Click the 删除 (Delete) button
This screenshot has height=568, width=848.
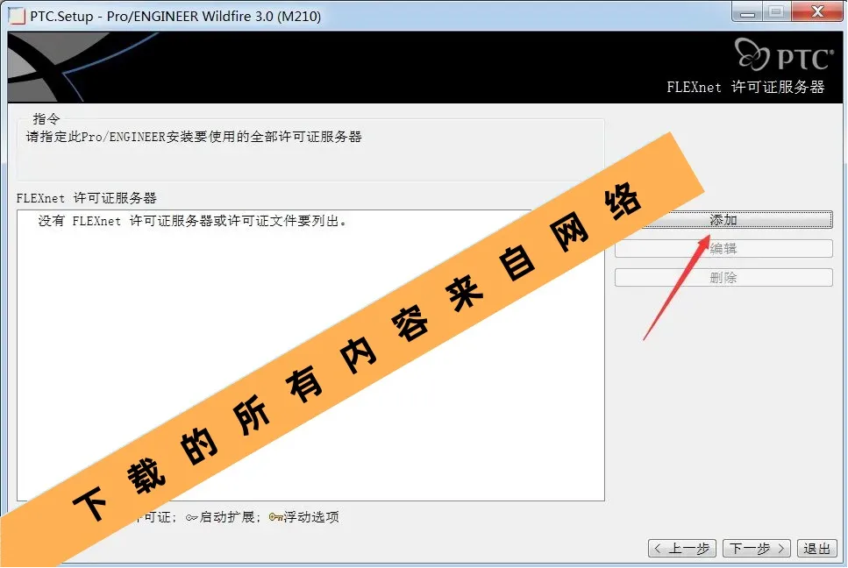pos(723,277)
